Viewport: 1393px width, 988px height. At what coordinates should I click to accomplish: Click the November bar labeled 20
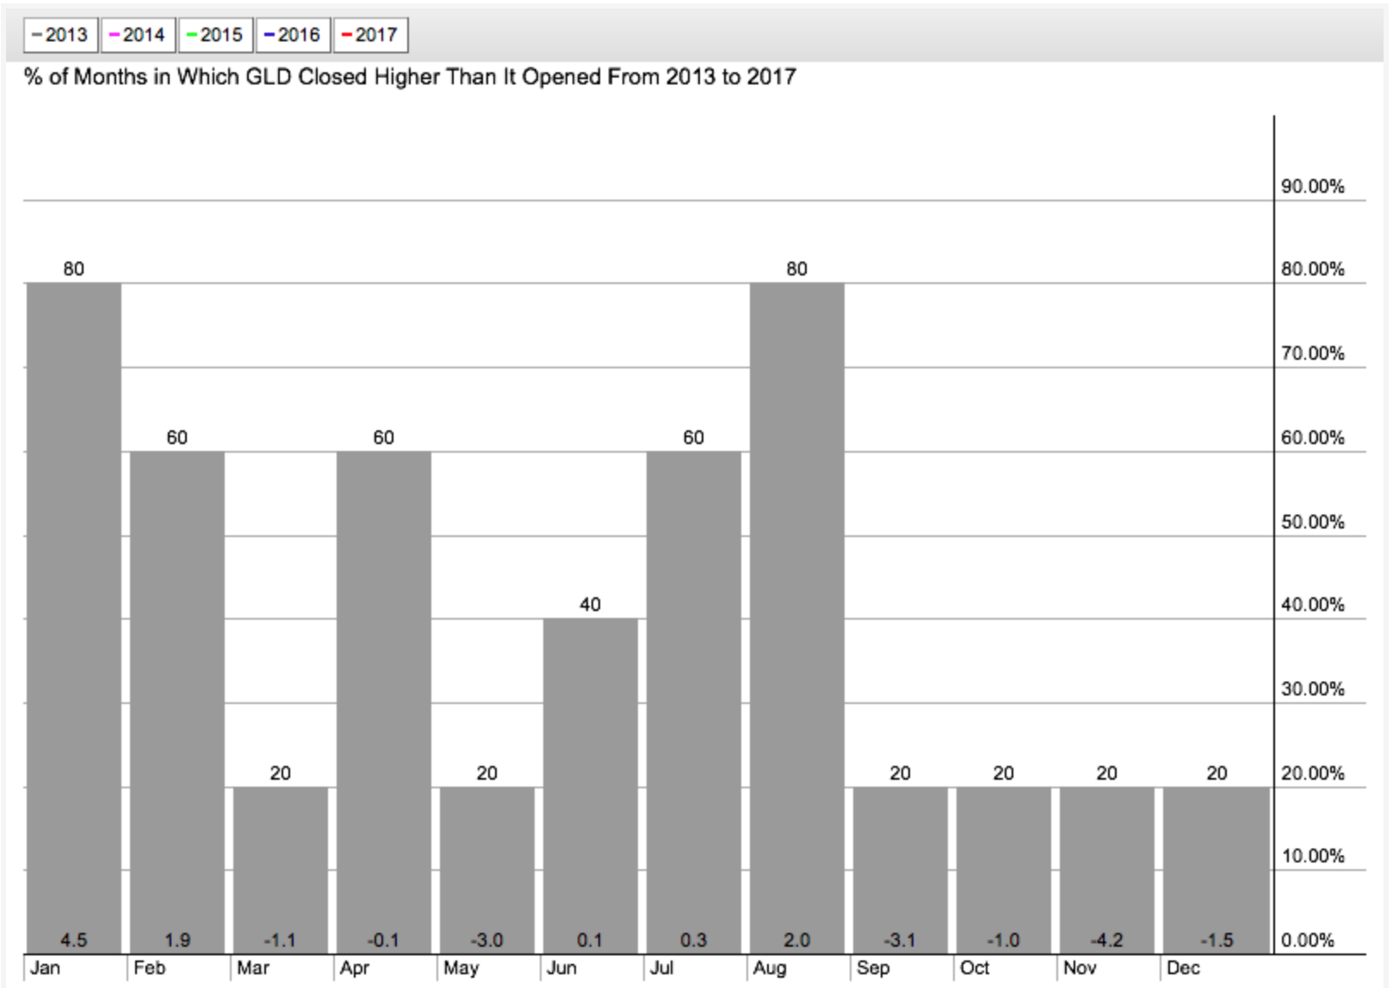point(1107,870)
